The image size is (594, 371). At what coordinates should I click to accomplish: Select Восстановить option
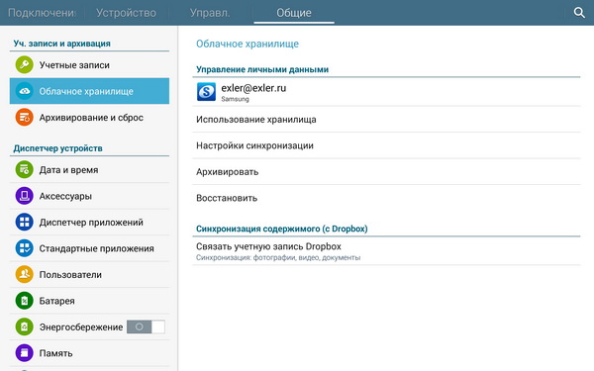point(386,198)
